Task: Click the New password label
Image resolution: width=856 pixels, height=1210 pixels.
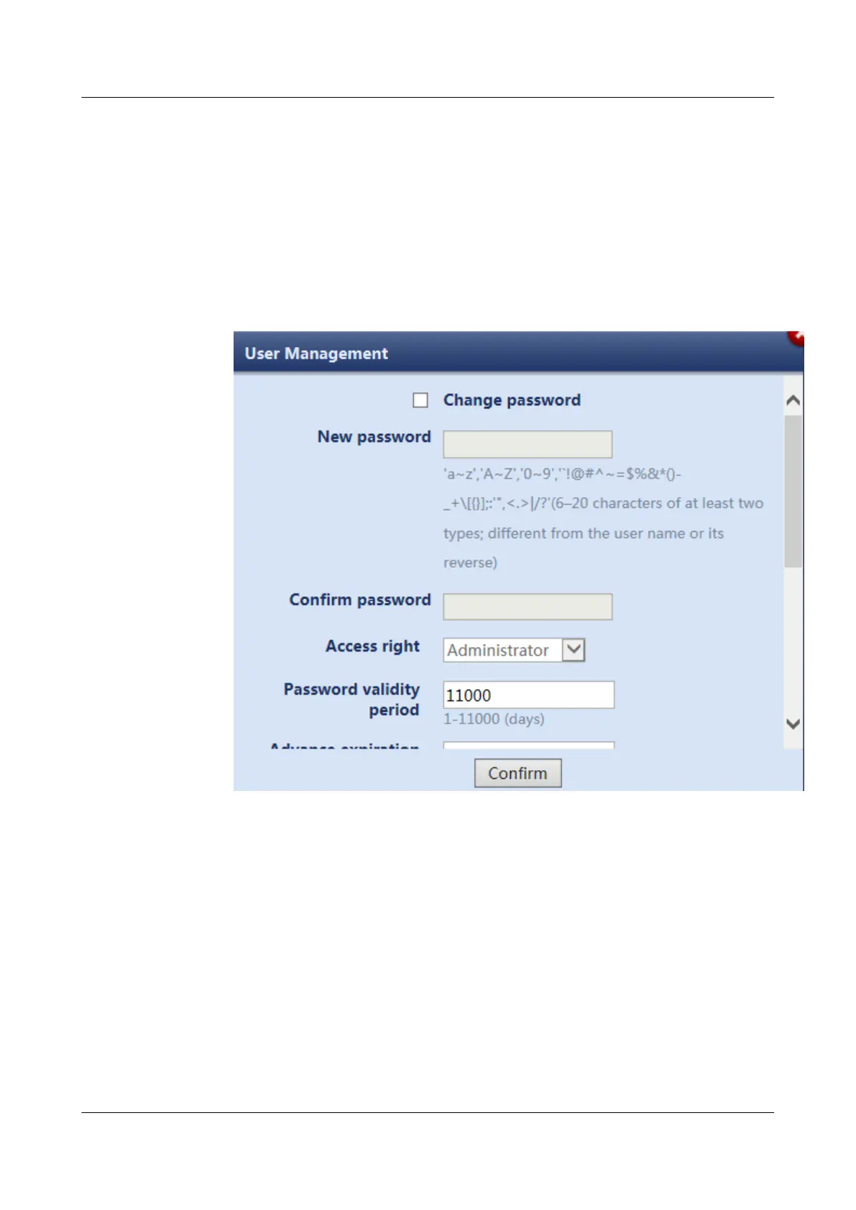Action: coord(374,437)
